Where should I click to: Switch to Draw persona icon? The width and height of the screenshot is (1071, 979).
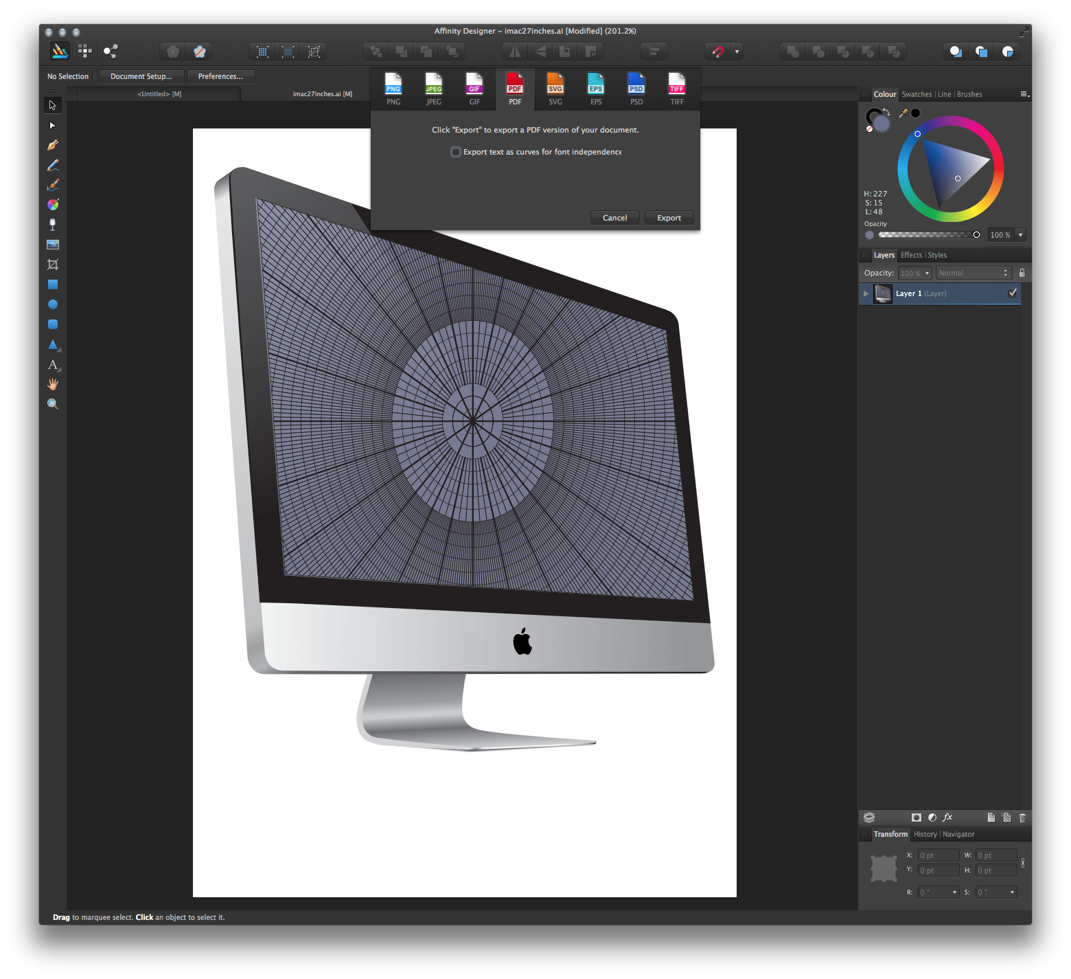coord(60,51)
